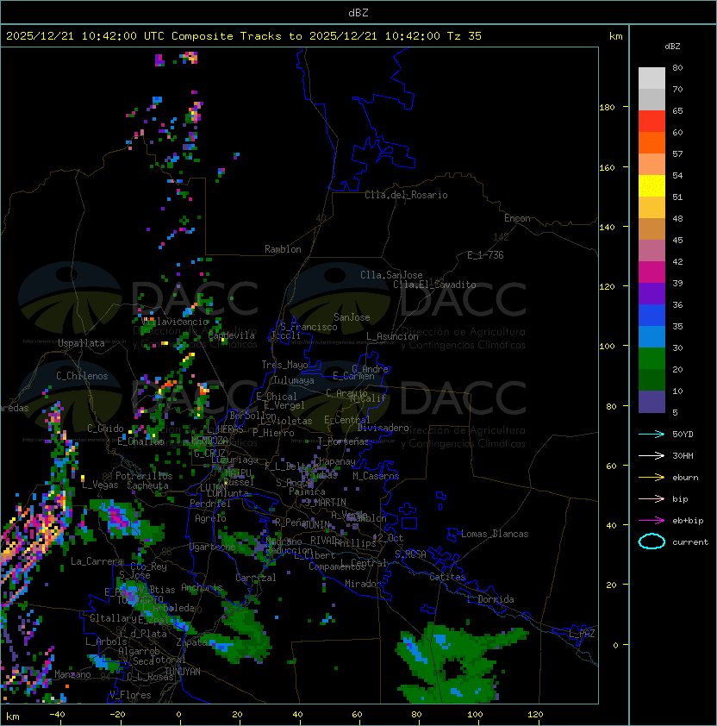
Task: Click the 65 dBZ red legend swatch
Action: pyautogui.click(x=652, y=121)
